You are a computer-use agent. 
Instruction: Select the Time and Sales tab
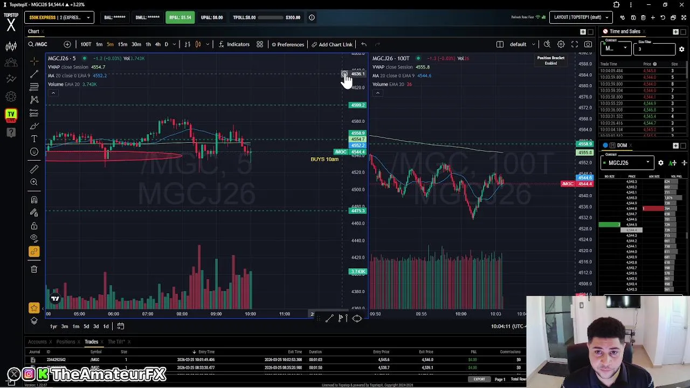(x=625, y=31)
